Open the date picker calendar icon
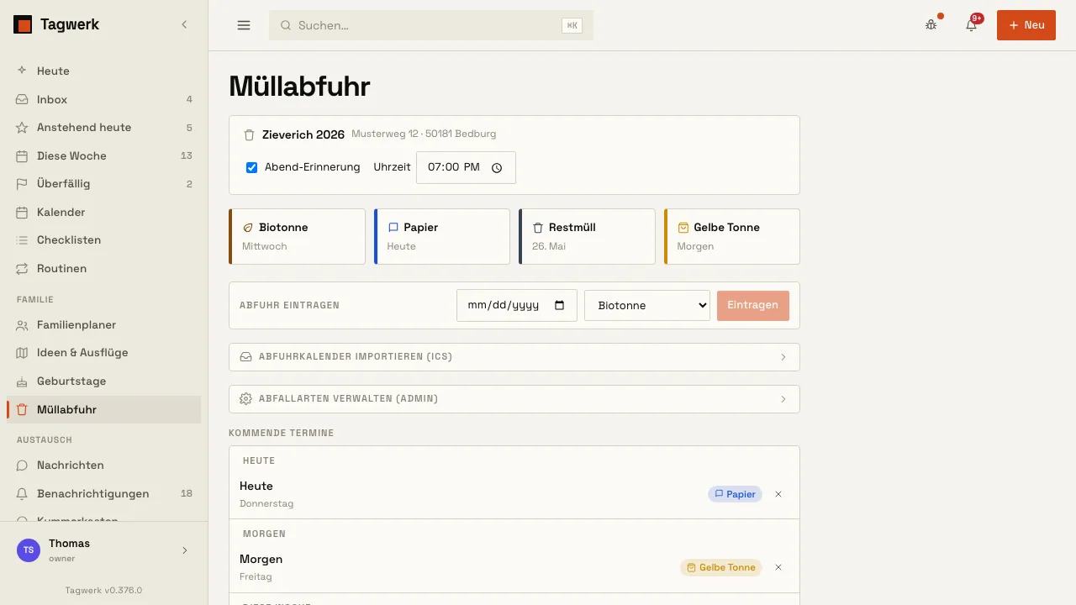Image resolution: width=1076 pixels, height=605 pixels. point(560,305)
